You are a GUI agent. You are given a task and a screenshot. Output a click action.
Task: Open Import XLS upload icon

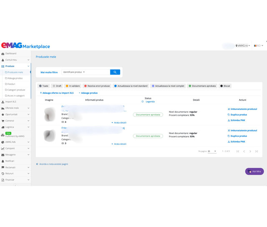tap(3, 102)
